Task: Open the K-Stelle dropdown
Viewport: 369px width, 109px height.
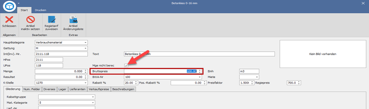Action: [85, 83]
